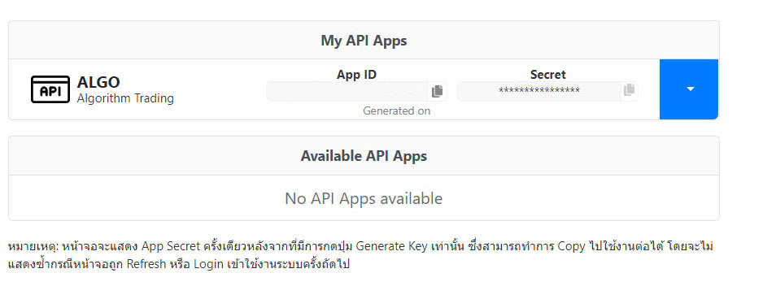Copy the Secret value icon

629,90
